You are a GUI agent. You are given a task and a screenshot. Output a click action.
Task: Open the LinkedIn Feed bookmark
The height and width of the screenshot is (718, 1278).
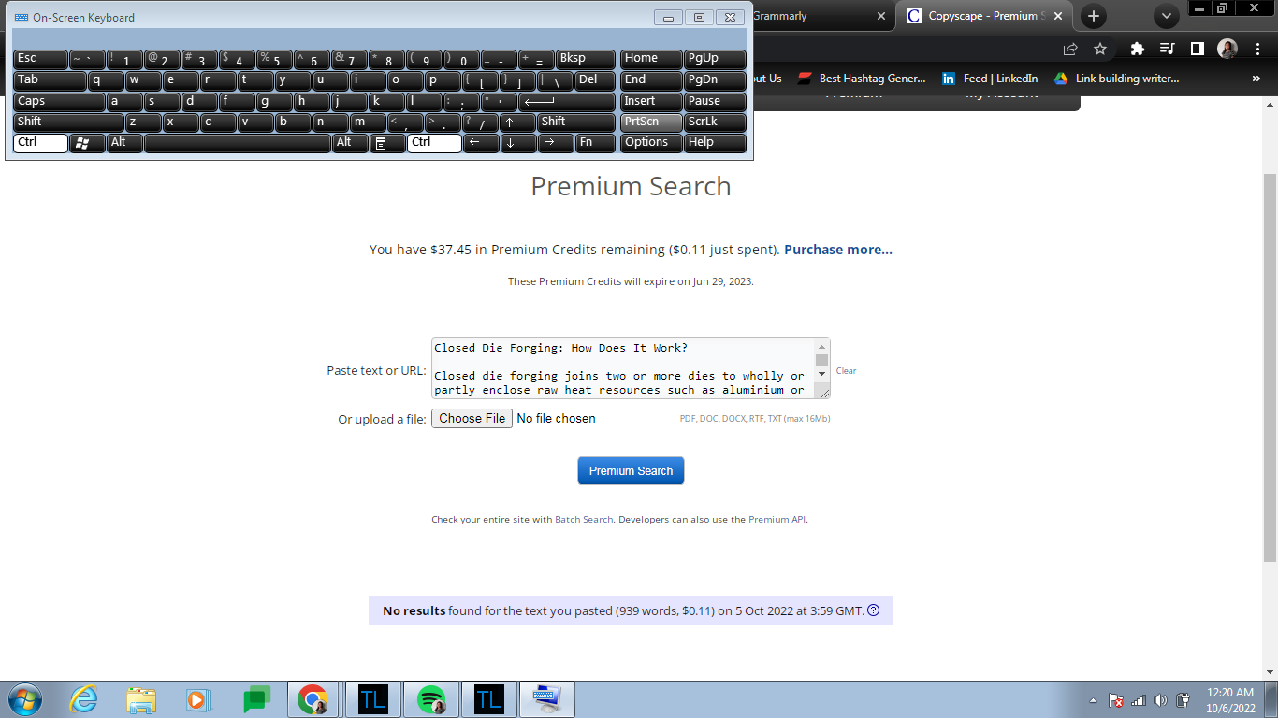[x=990, y=79]
